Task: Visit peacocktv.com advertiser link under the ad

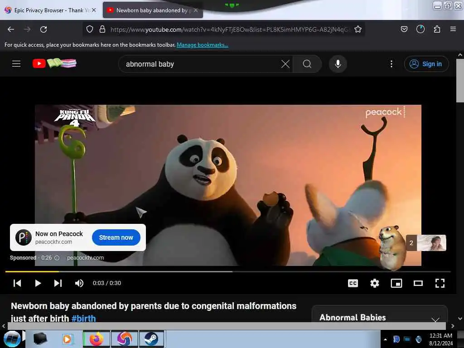Action: (x=85, y=258)
